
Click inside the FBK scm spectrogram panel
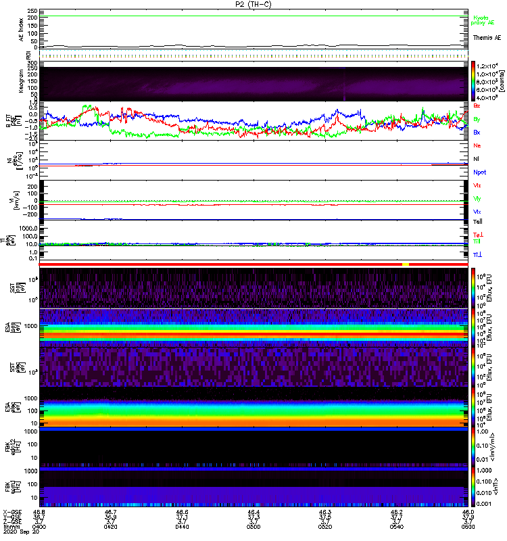254,487
